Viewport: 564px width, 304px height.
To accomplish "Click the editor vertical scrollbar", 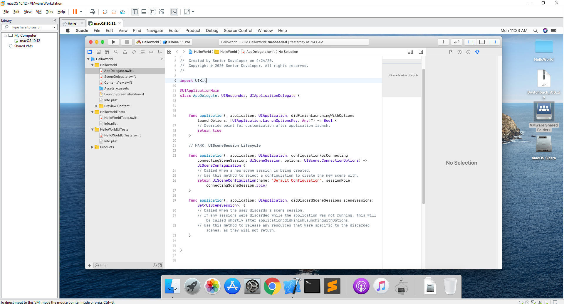I will tap(424, 136).
